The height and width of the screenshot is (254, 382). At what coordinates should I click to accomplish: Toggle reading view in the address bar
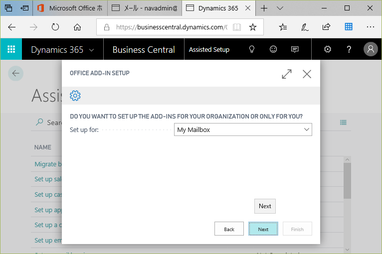click(237, 27)
